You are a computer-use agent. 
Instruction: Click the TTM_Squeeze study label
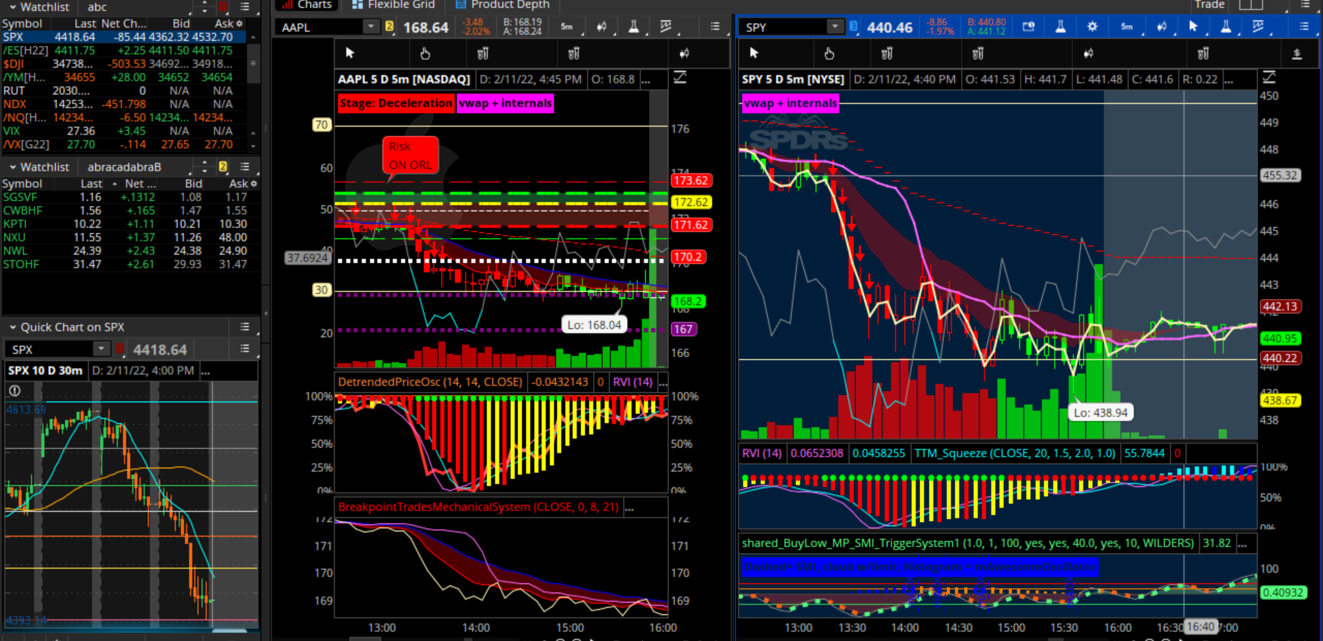pyautogui.click(x=1014, y=453)
